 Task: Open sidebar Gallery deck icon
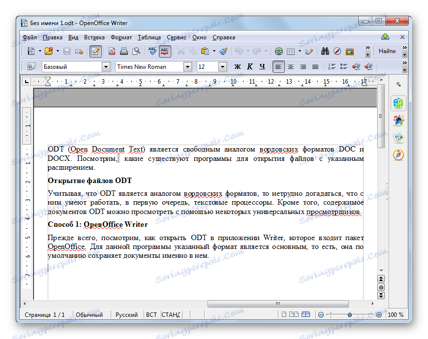(398, 138)
